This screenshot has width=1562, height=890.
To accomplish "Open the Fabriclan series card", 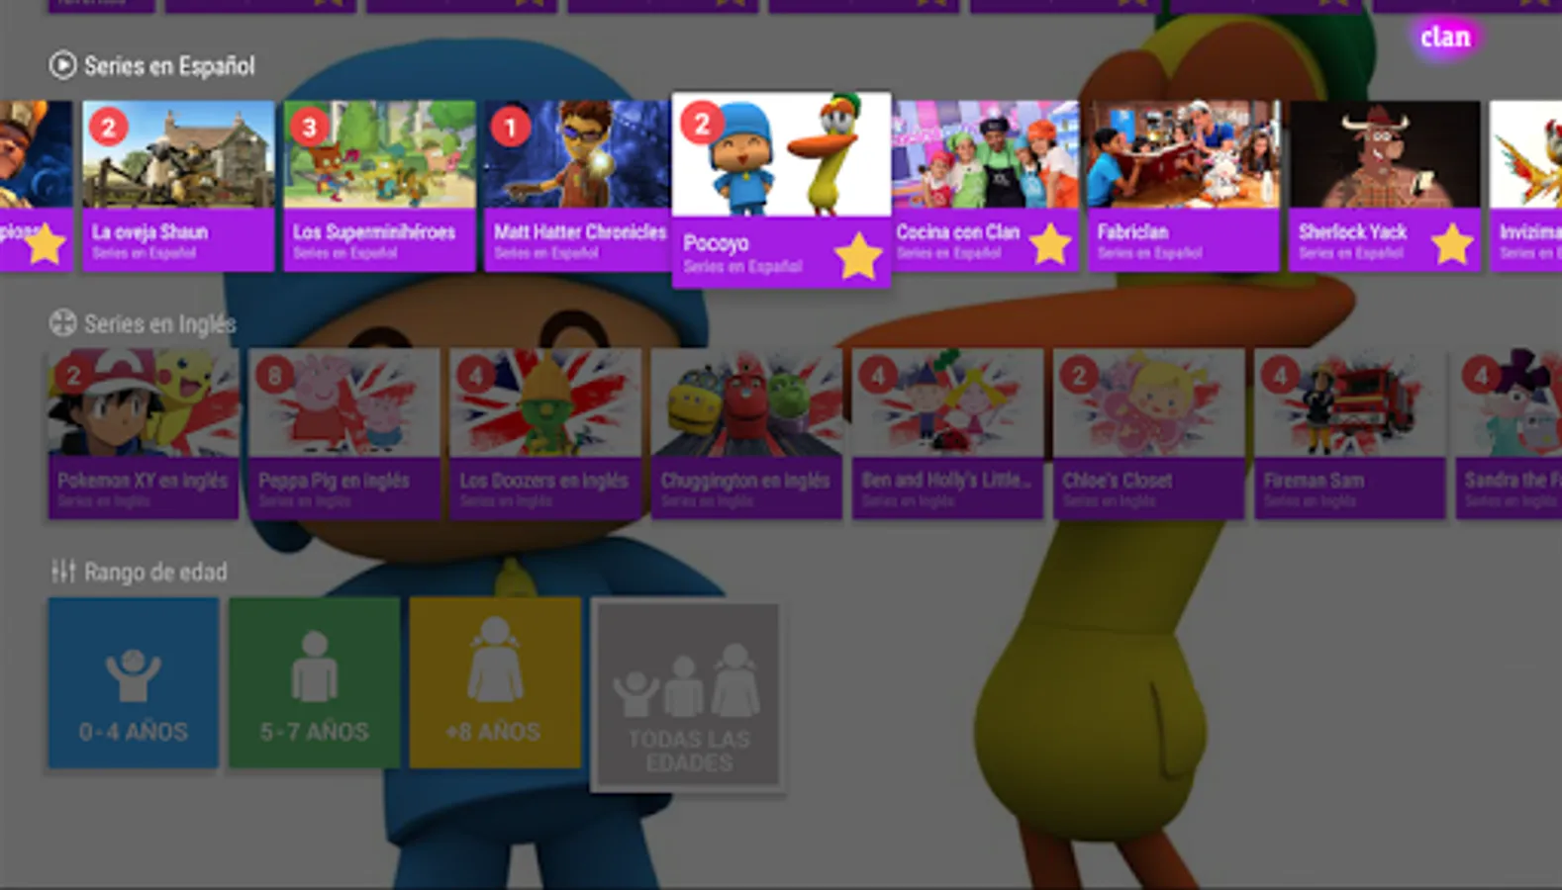I will tap(1184, 186).
